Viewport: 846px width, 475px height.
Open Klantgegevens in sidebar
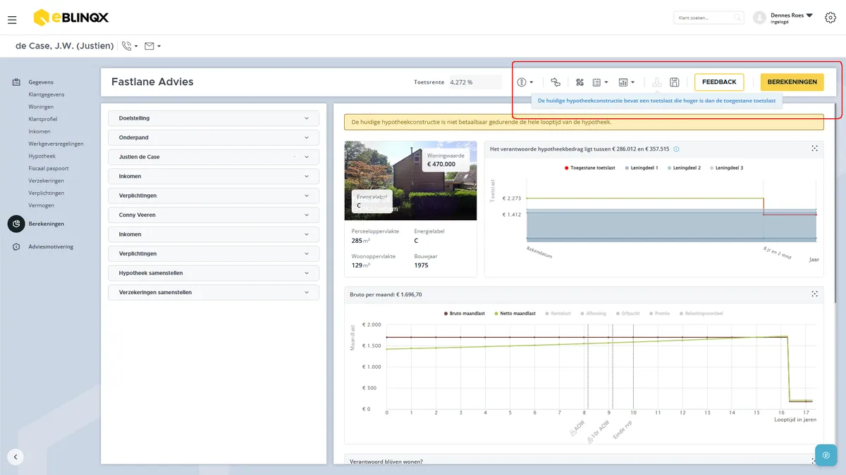(x=47, y=94)
